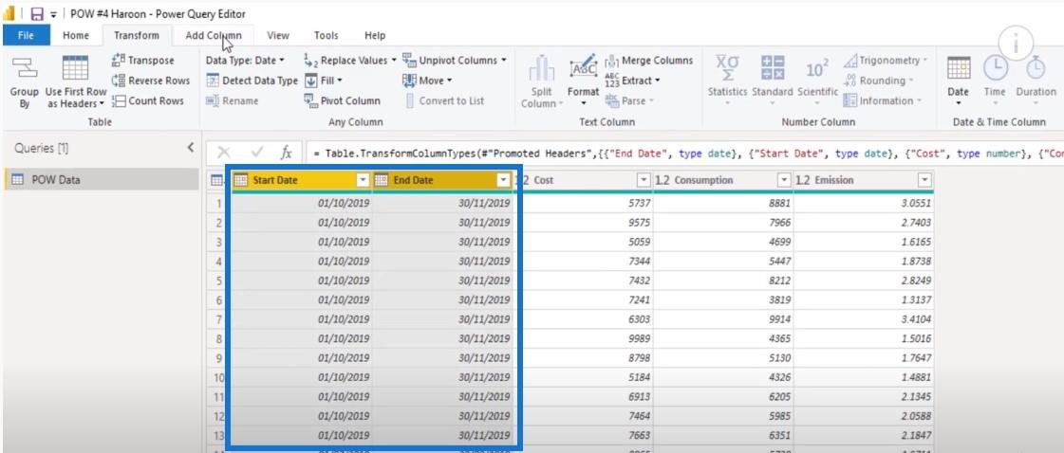
Task: Click the formula bar cancel X
Action: pos(224,153)
